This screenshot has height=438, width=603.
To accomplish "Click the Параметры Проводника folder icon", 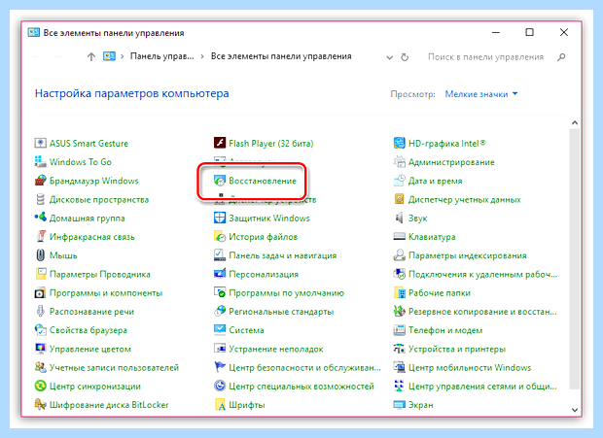I will 41,274.
